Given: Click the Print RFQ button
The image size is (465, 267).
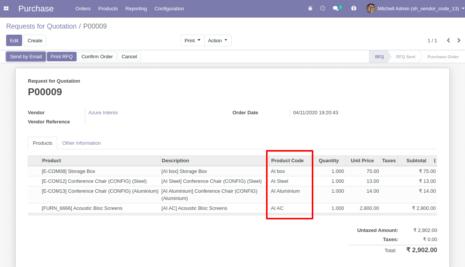Looking at the screenshot, I should pos(62,57).
